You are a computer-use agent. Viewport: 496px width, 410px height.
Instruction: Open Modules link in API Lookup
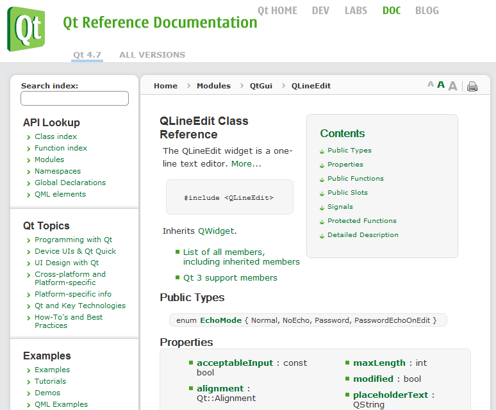49,160
